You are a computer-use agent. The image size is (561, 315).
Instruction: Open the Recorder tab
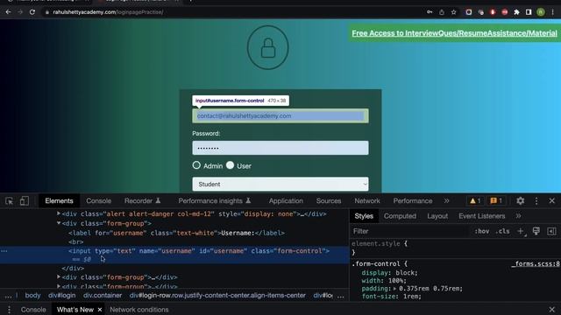coord(142,201)
